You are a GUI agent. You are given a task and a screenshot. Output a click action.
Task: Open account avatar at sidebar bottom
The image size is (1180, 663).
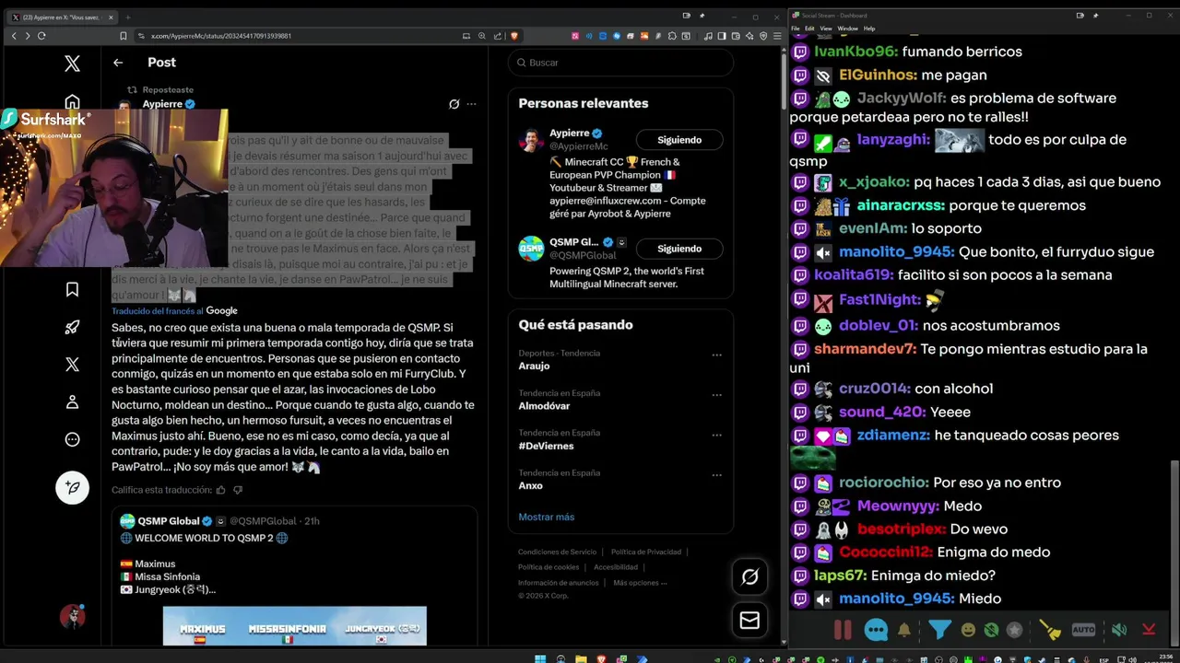point(72,617)
